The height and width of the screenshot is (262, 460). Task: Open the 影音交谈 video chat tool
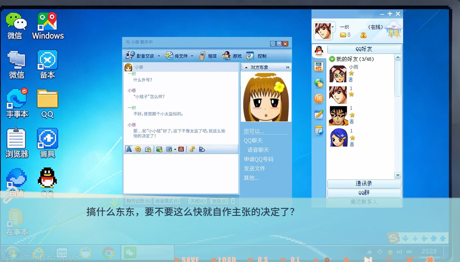[140, 56]
